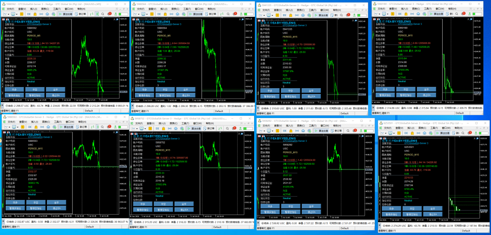The width and height of the screenshot is (491, 235).
Task: Open search magnifier in window 5941335
Action: [x=342, y=15]
